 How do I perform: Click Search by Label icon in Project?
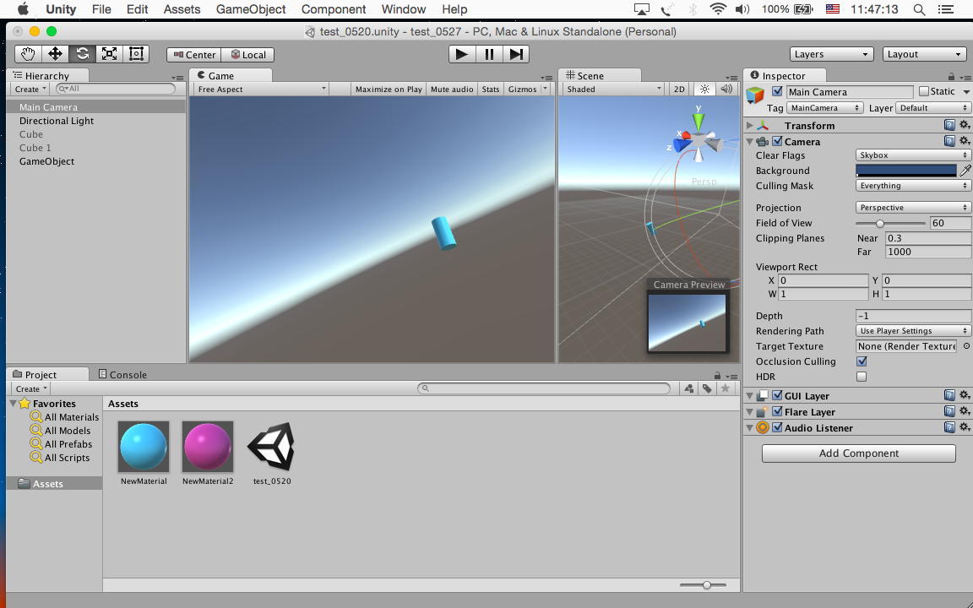pyautogui.click(x=707, y=388)
